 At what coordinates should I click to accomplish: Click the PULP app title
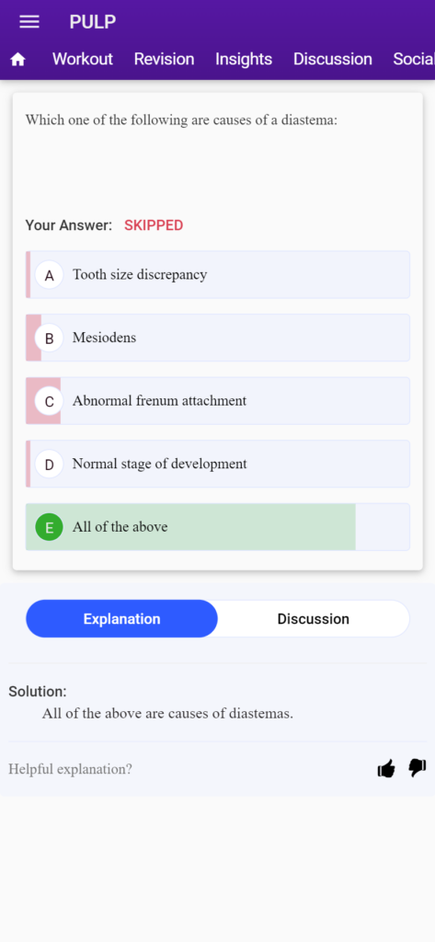(93, 22)
